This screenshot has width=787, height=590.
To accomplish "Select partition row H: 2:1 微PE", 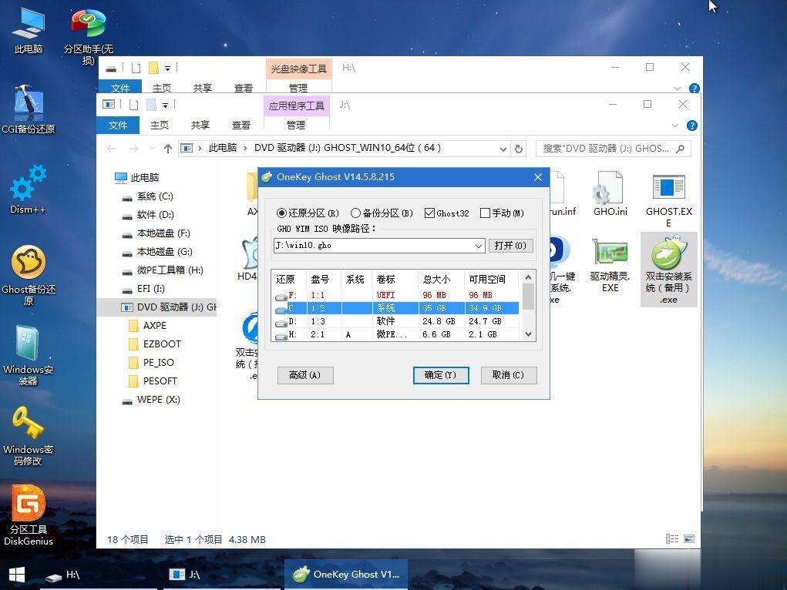I will pyautogui.click(x=396, y=334).
